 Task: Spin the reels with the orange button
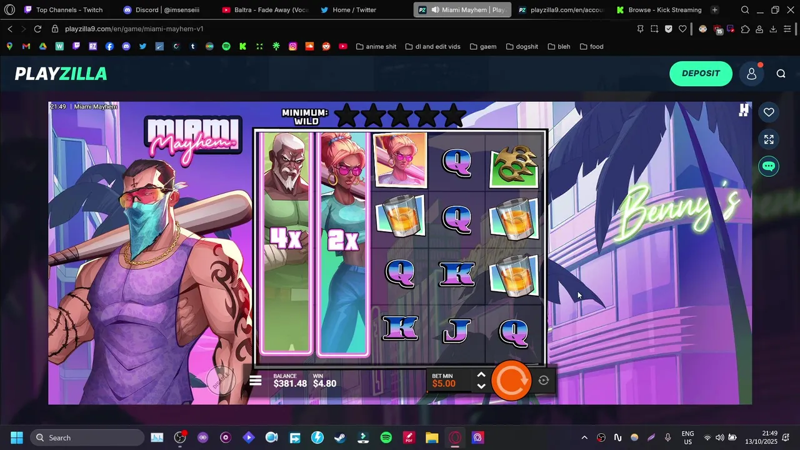click(x=511, y=379)
